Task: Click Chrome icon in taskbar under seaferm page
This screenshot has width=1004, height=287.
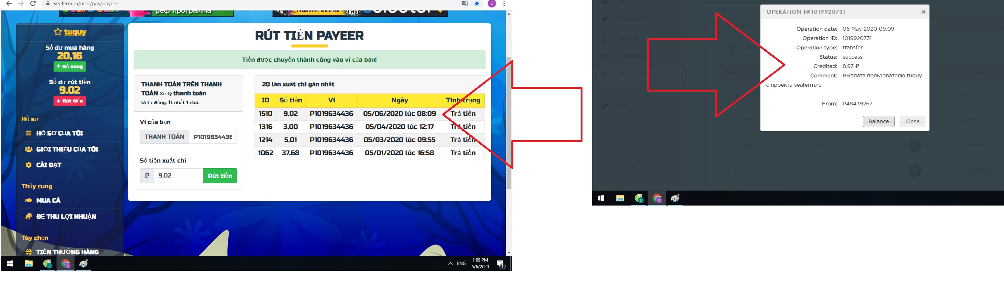Action: pyautogui.click(x=66, y=264)
